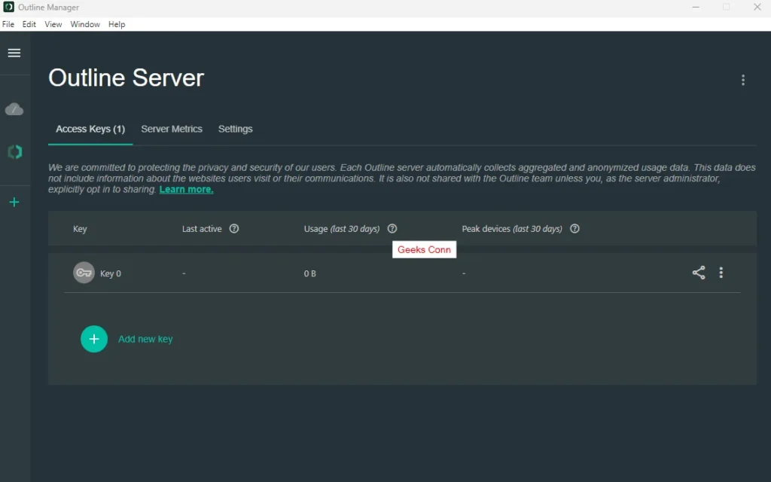This screenshot has height=482, width=771.
Task: Open the Learn more link
Action: click(186, 189)
